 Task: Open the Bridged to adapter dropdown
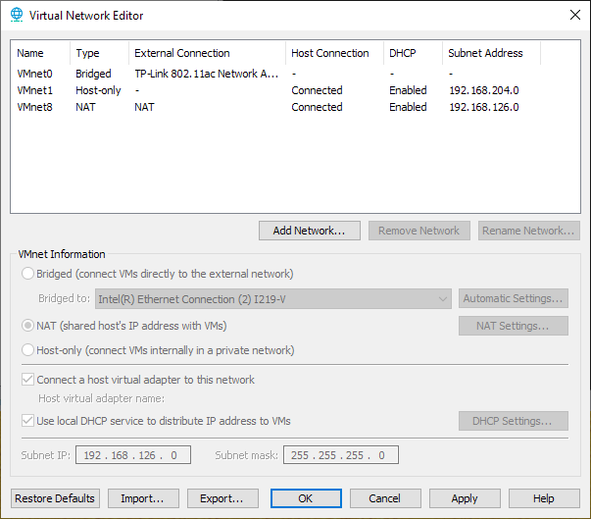(271, 299)
